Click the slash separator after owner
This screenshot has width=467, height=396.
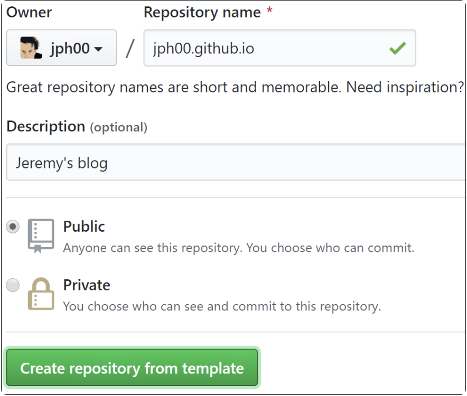(x=130, y=49)
